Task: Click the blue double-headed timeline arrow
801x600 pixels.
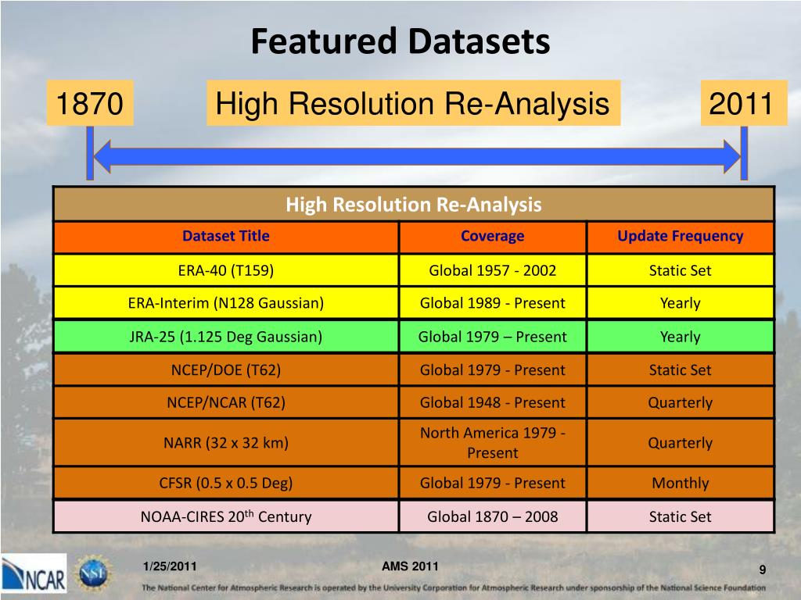Action: (x=417, y=156)
